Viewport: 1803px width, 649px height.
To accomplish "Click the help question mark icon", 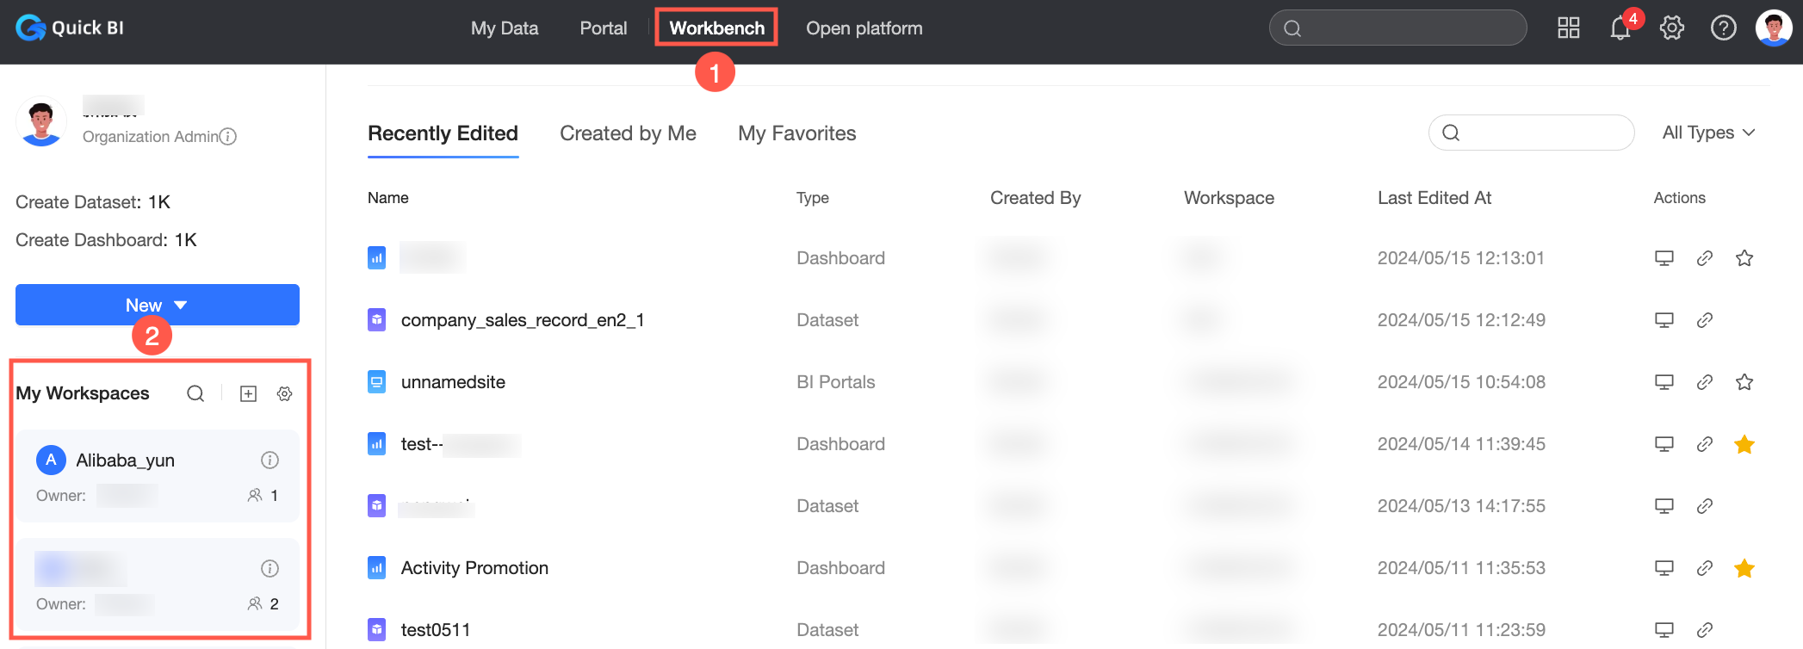I will point(1723,28).
